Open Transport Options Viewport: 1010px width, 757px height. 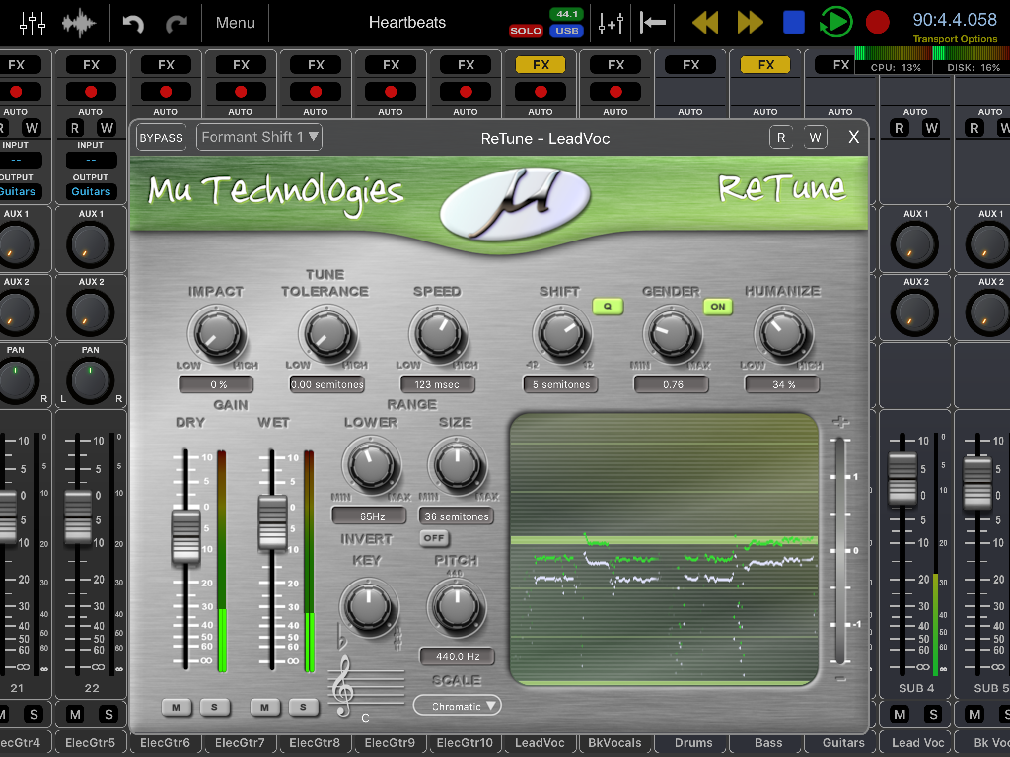click(955, 39)
